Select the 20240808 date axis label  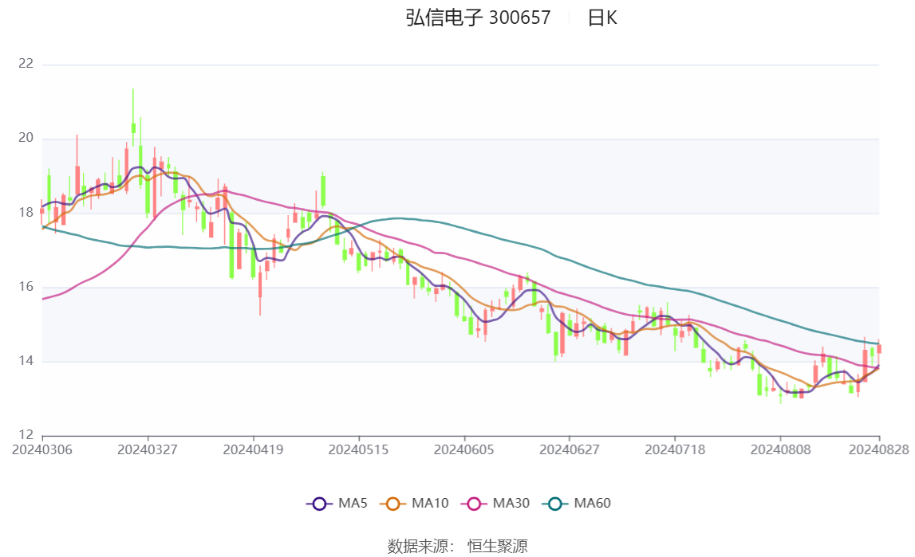click(780, 449)
